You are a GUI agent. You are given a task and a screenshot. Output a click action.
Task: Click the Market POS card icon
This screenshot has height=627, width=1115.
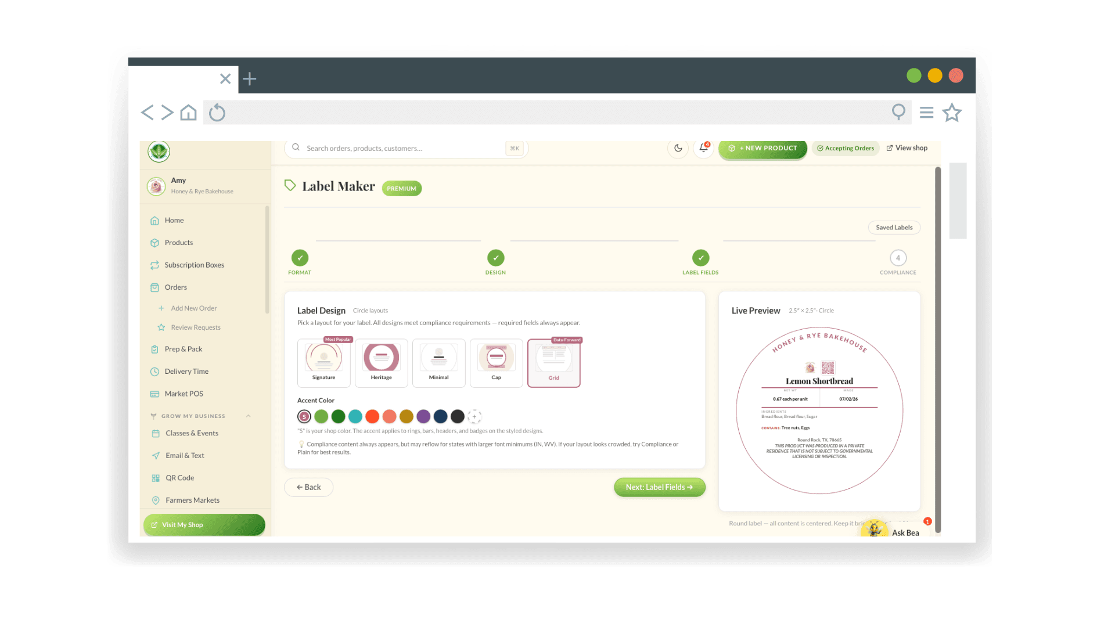click(154, 394)
